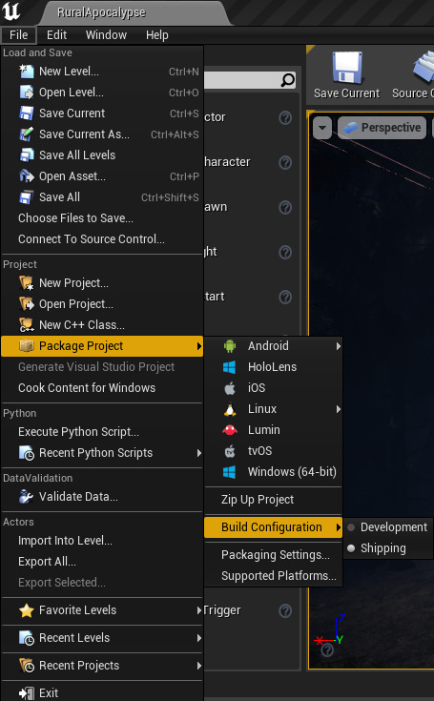The height and width of the screenshot is (701, 434).
Task: Click the Lumin red icon
Action: point(230,430)
